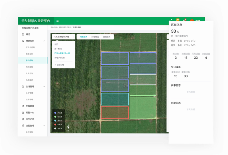Viewport: 228px width, 155px height.
Task: Click green 已浇灌 legend dot
Action: (x=55, y=117)
